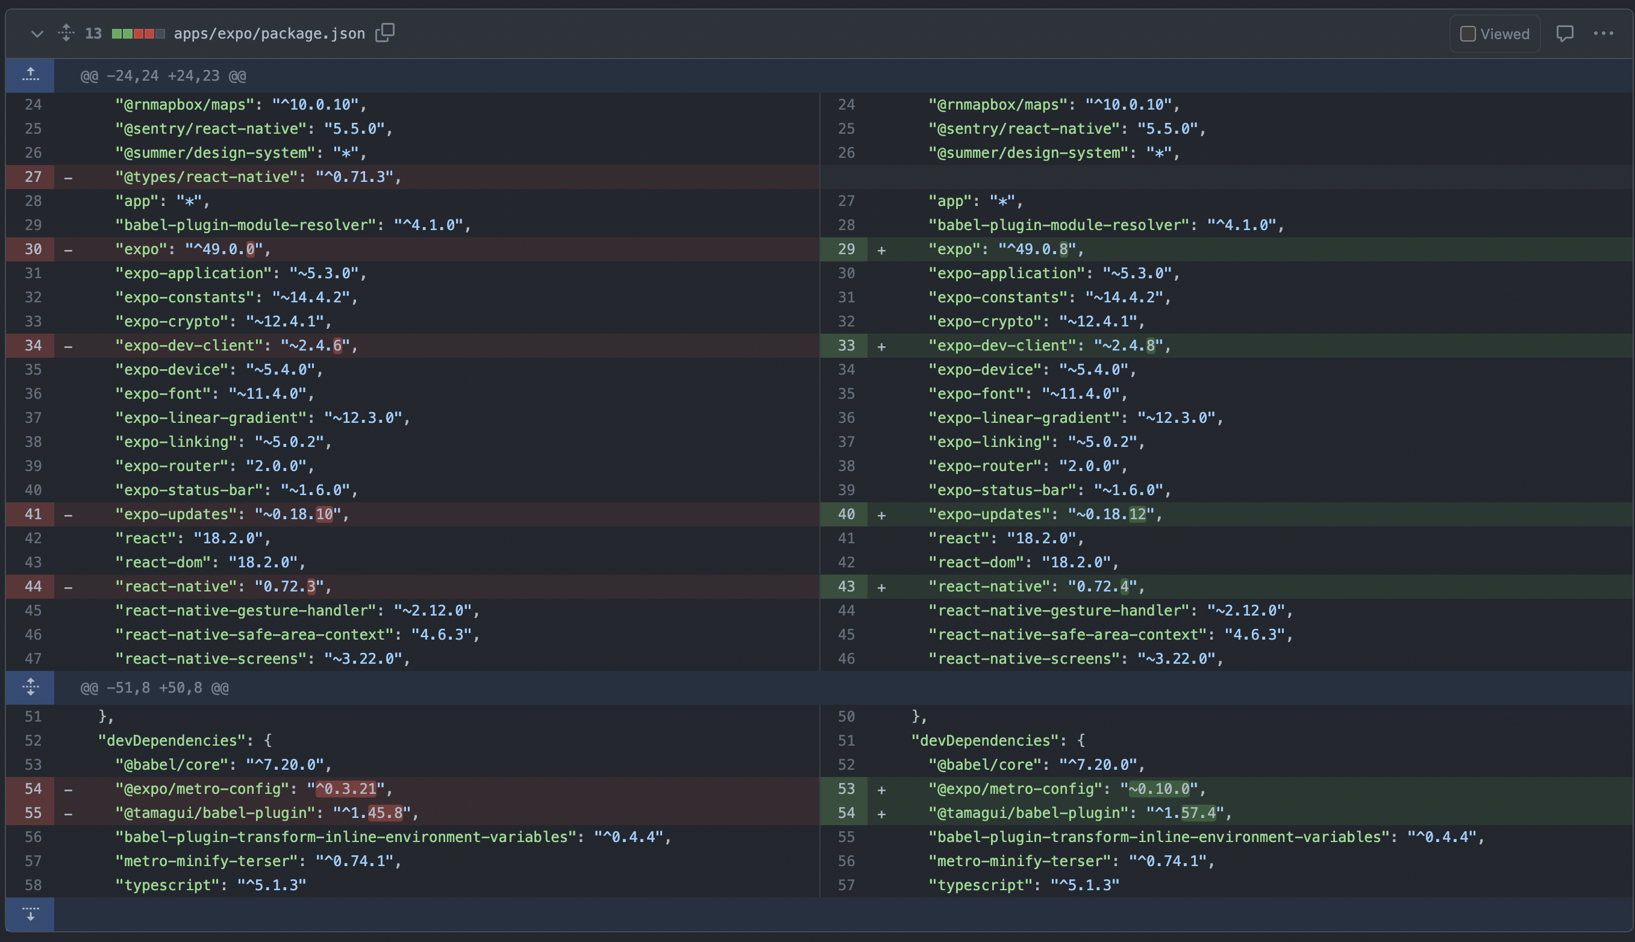Collapse the package.json diff with the chevron

point(36,33)
